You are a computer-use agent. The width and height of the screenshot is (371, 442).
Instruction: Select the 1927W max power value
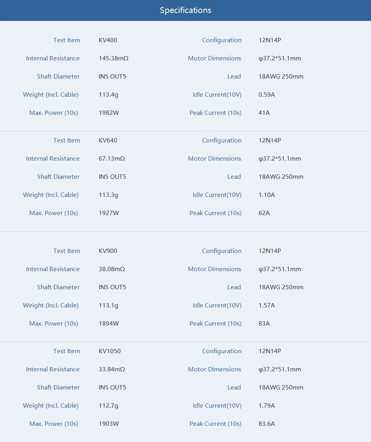pos(109,213)
